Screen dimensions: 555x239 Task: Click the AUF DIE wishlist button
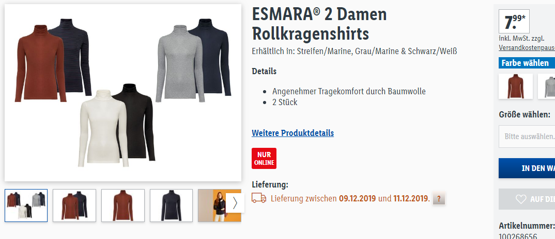point(527,199)
